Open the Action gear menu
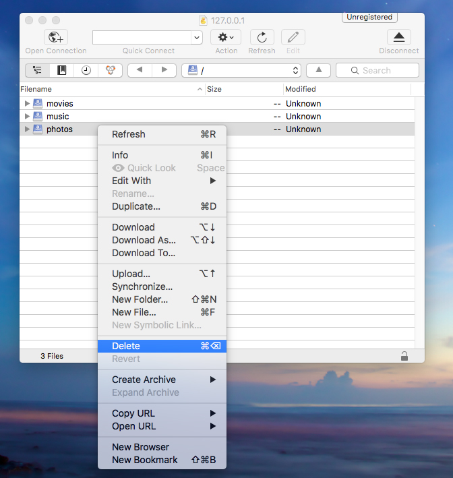This screenshot has height=478, width=453. coord(226,38)
